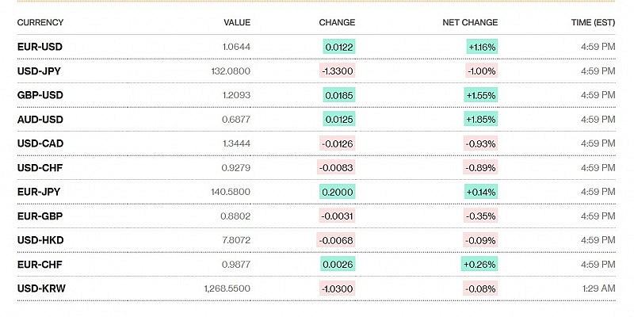Click the USD-JPY currency pair
This screenshot has width=634, height=317.
click(40, 71)
